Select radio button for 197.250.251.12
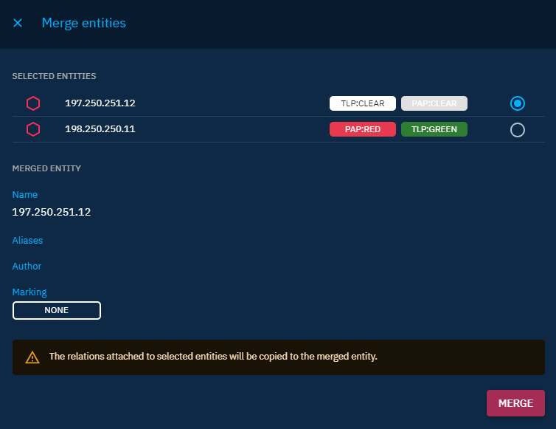Screen dimensions: 556x429 (518, 103)
